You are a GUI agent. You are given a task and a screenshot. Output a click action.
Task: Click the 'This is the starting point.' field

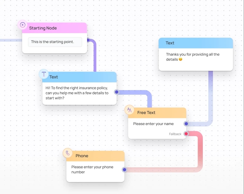click(x=55, y=42)
